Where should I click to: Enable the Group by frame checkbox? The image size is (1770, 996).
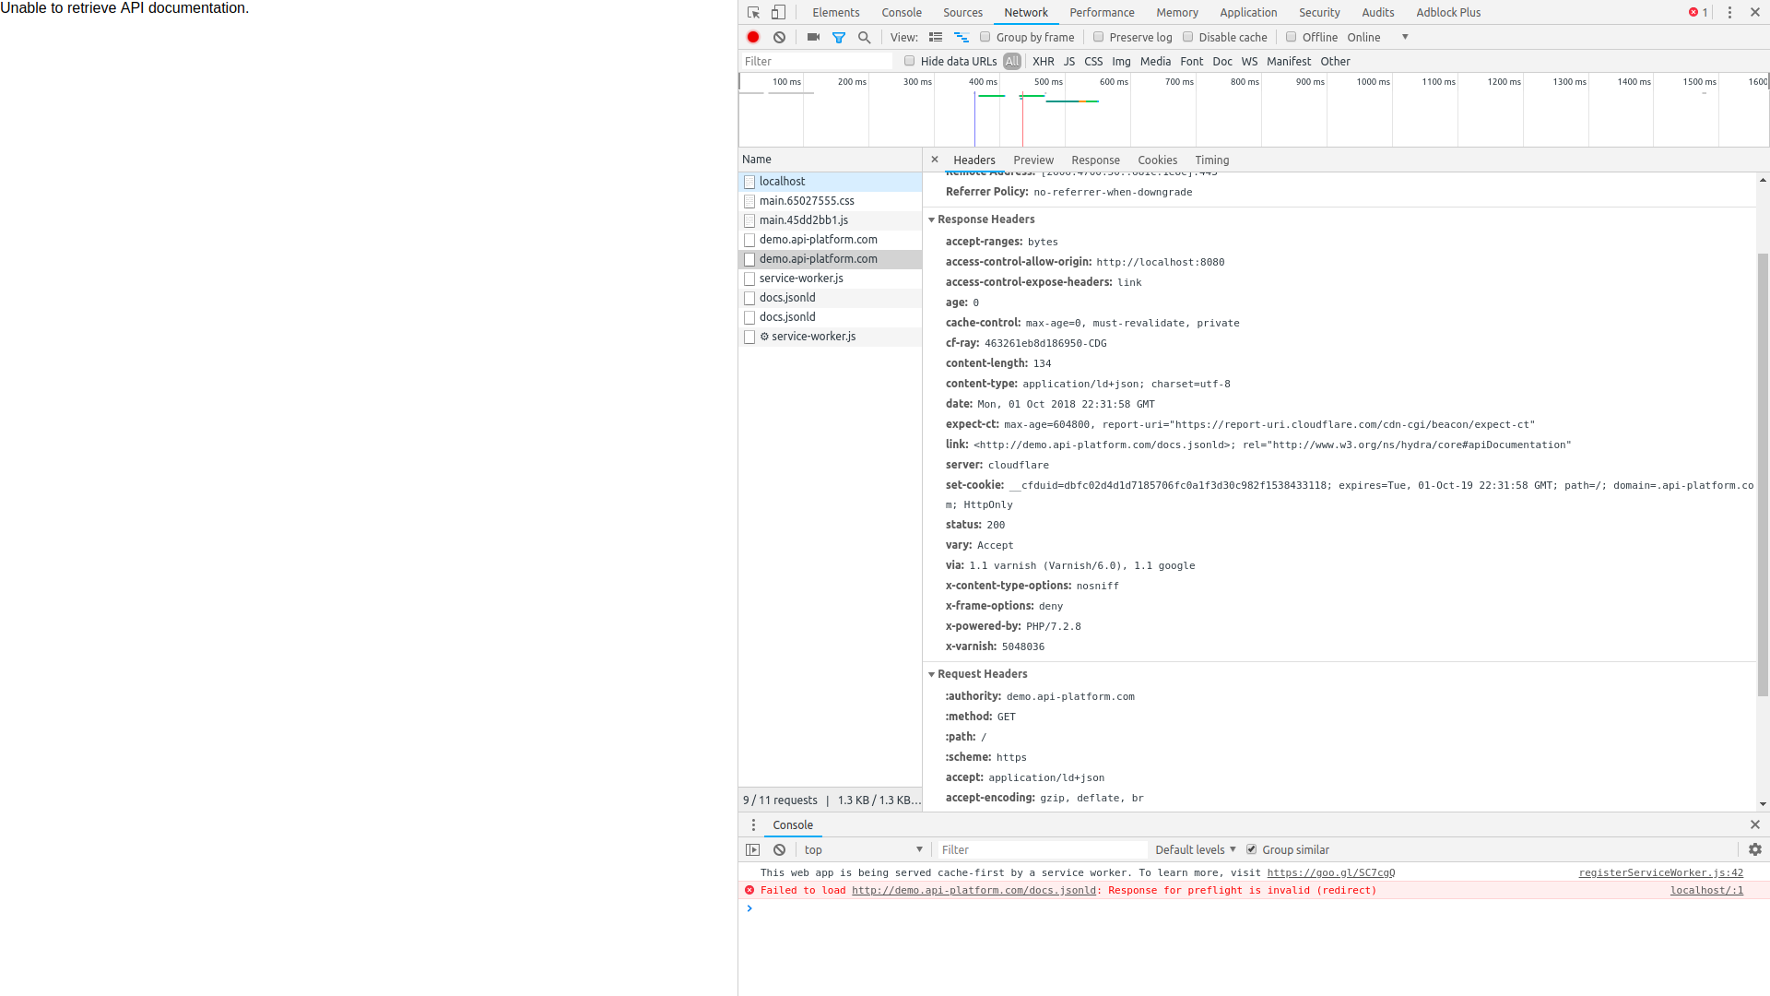point(985,37)
